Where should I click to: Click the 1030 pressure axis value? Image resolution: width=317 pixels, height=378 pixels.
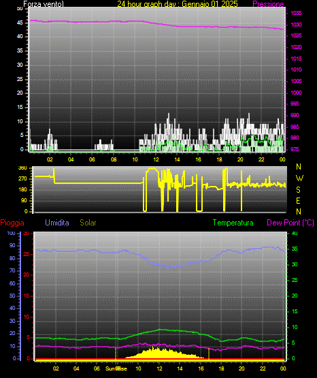296,25
